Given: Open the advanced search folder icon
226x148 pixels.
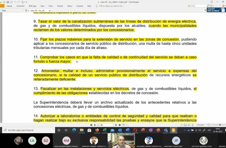Looking at the screenshot, I should point(189,6).
